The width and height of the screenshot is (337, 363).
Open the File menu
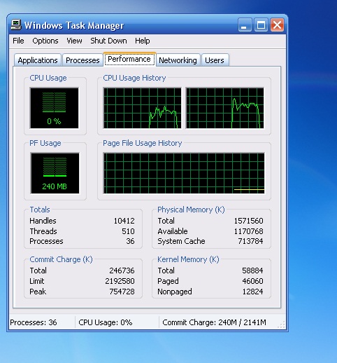click(x=18, y=41)
